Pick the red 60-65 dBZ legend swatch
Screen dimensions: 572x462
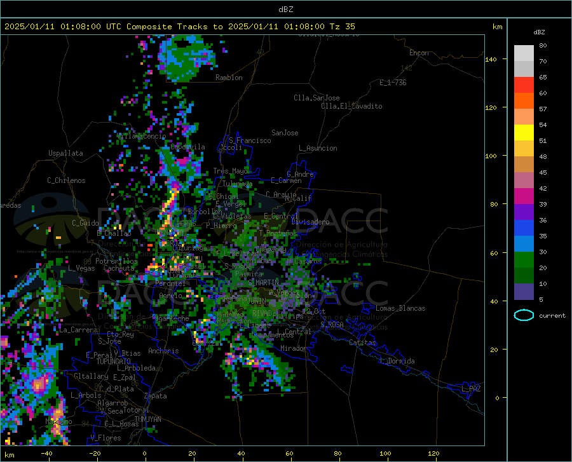(x=524, y=85)
